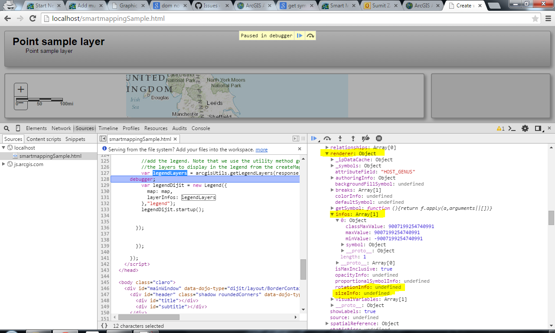Viewport: 555px width, 333px height.
Task: Click the getSymbol function entry
Action: pos(414,208)
